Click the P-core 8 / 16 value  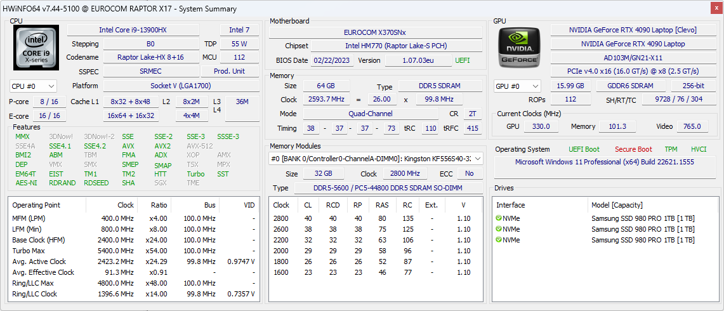pos(49,102)
